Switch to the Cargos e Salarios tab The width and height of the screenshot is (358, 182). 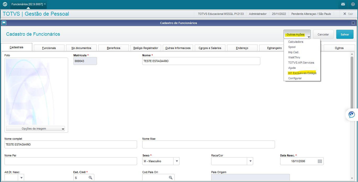(210, 48)
